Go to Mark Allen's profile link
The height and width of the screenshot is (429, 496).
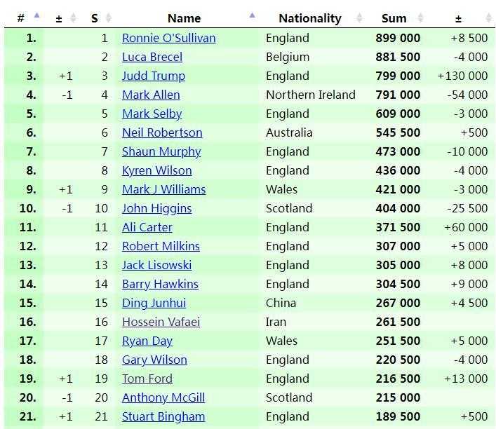[x=151, y=95]
